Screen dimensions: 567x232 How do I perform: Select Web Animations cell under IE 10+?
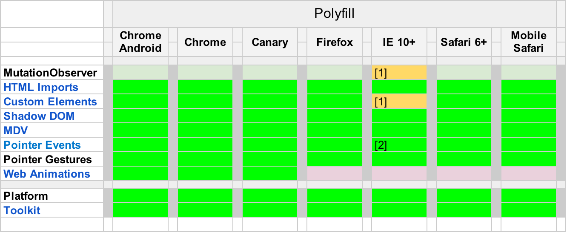pyautogui.click(x=399, y=173)
